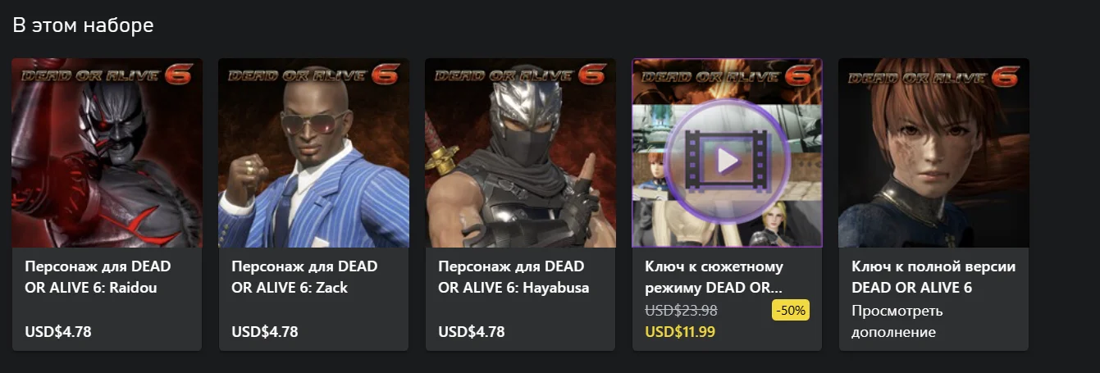Click 'Просмотреть дополнение' link
The width and height of the screenshot is (1100, 373).
pyautogui.click(x=897, y=321)
